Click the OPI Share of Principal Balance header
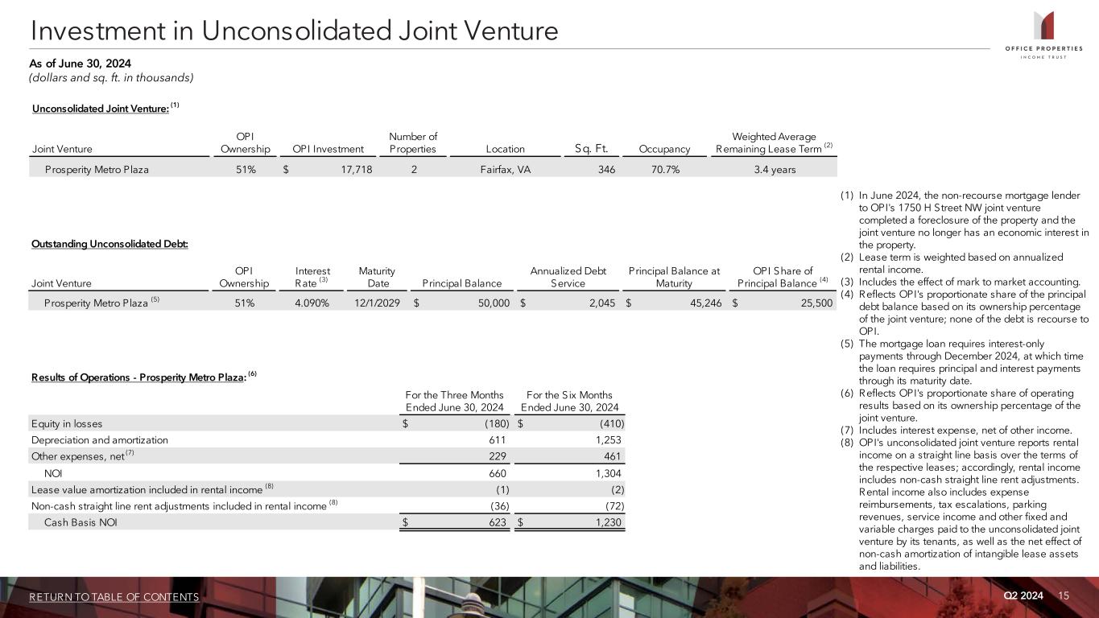This screenshot has height=618, width=1099. tap(783, 277)
